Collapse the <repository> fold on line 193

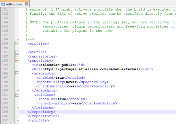[17, 61]
